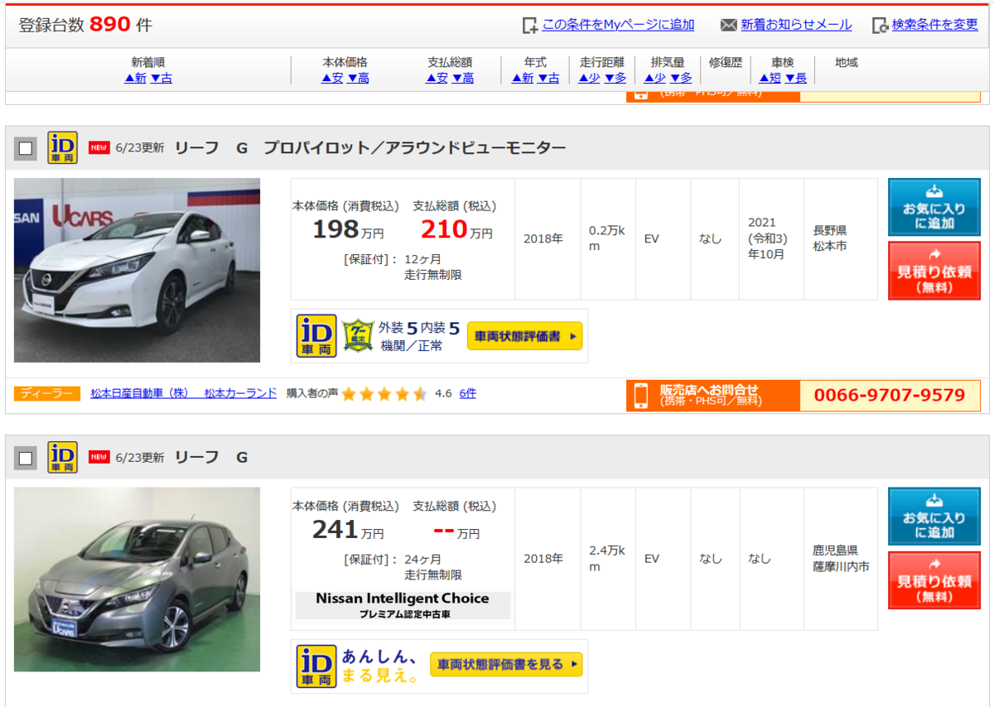
Task: Click the icon beside 検索条件を変更
Action: (880, 26)
